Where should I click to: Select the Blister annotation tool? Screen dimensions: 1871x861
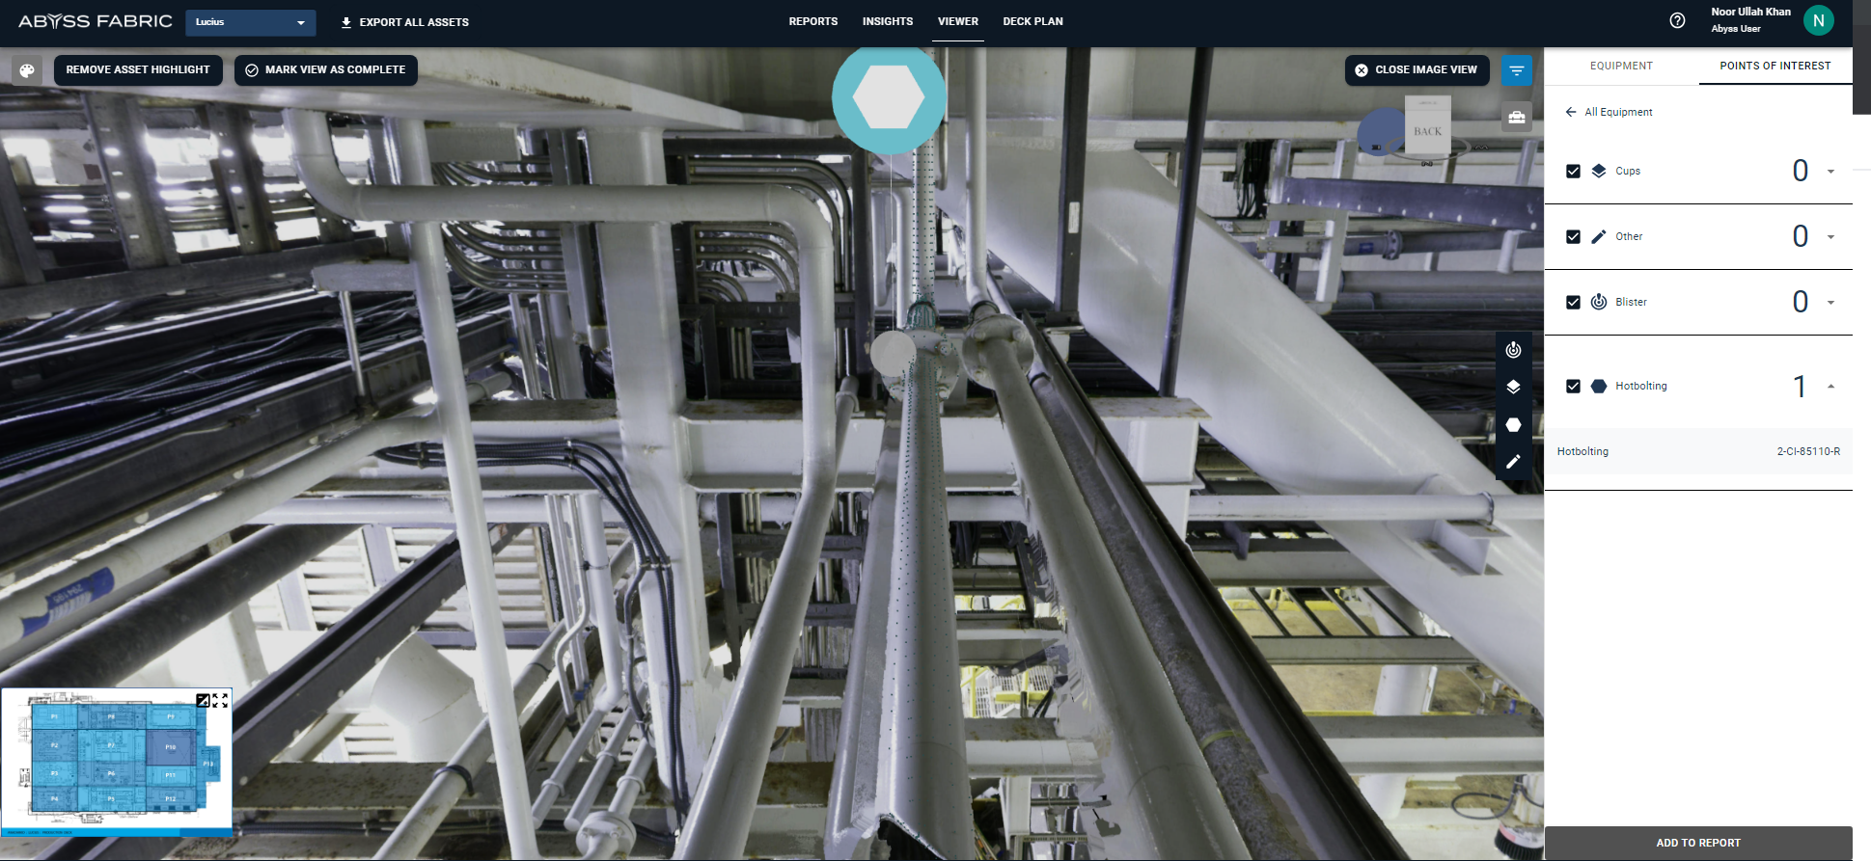pos(1513,350)
